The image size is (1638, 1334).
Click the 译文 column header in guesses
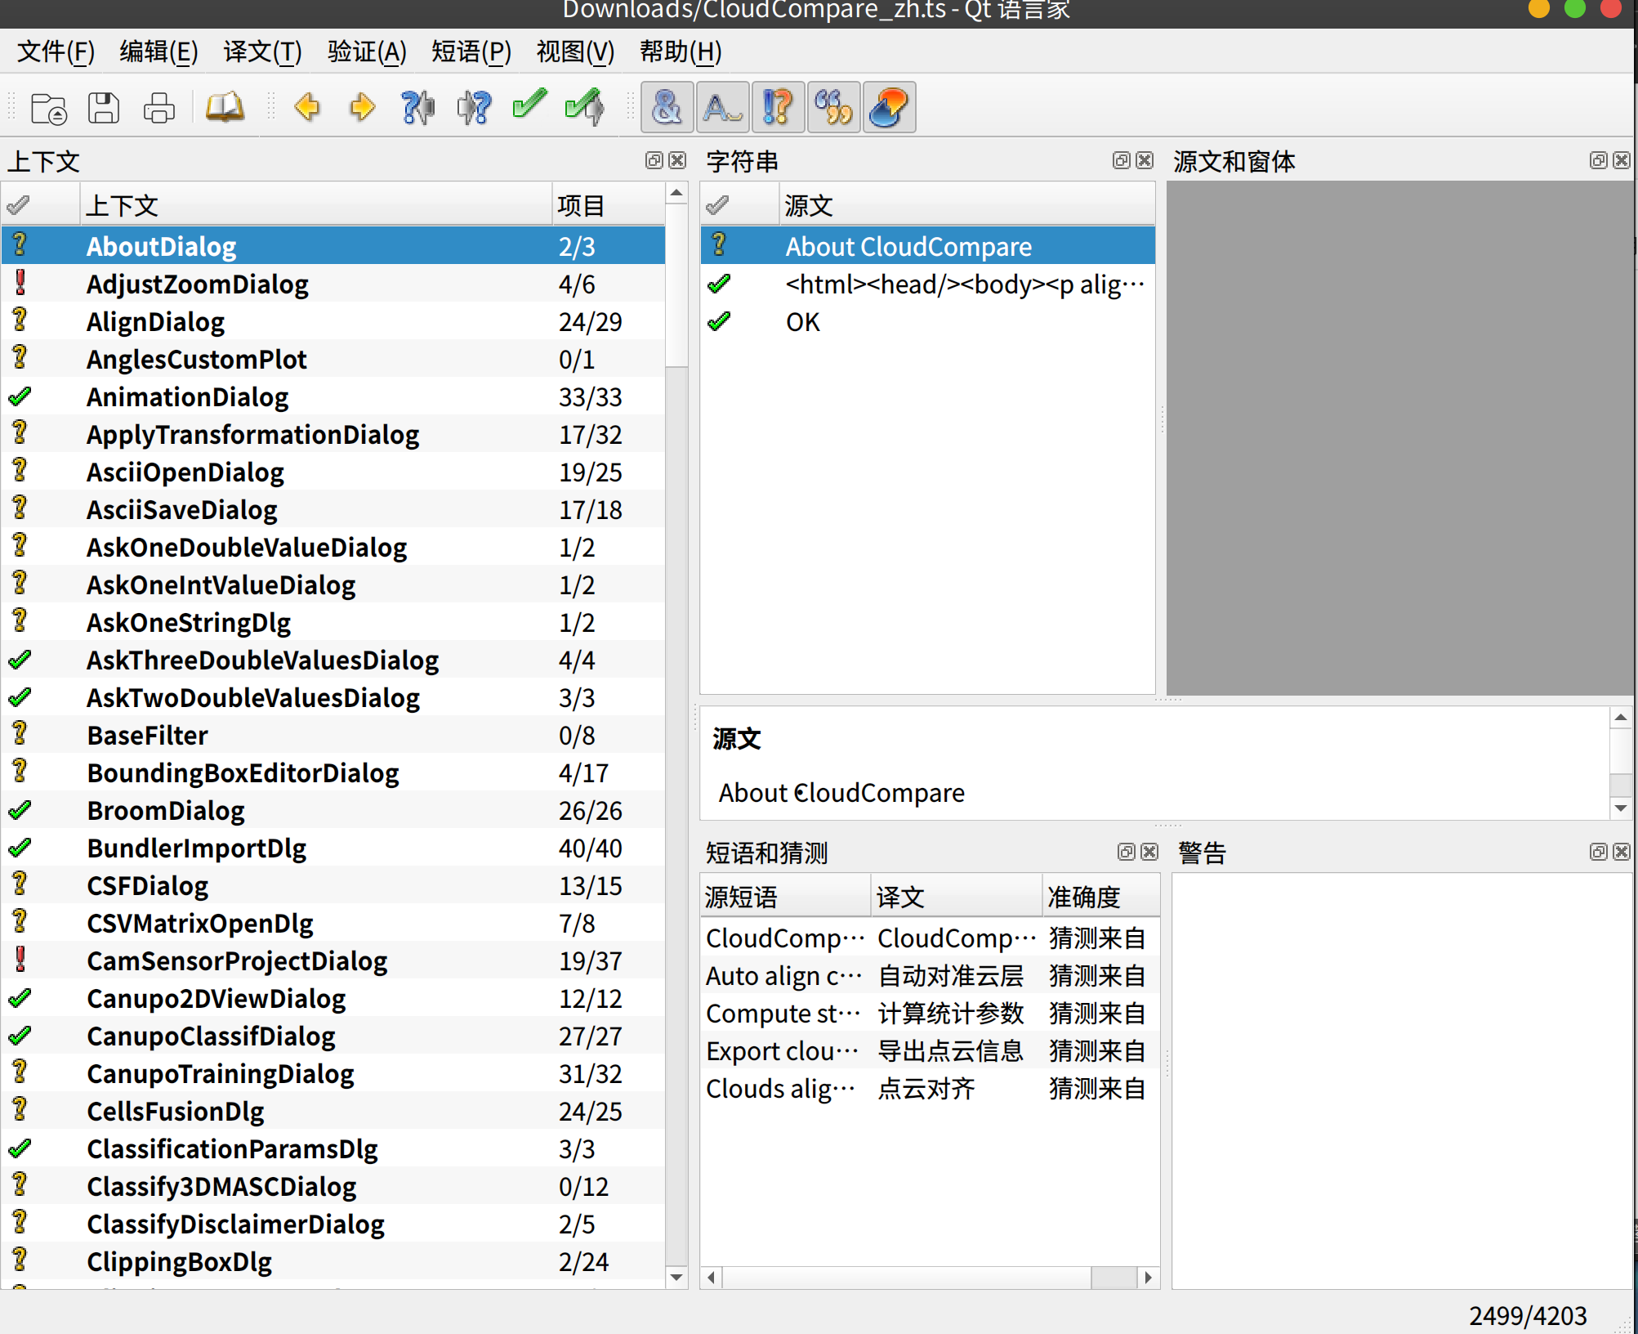tap(957, 897)
